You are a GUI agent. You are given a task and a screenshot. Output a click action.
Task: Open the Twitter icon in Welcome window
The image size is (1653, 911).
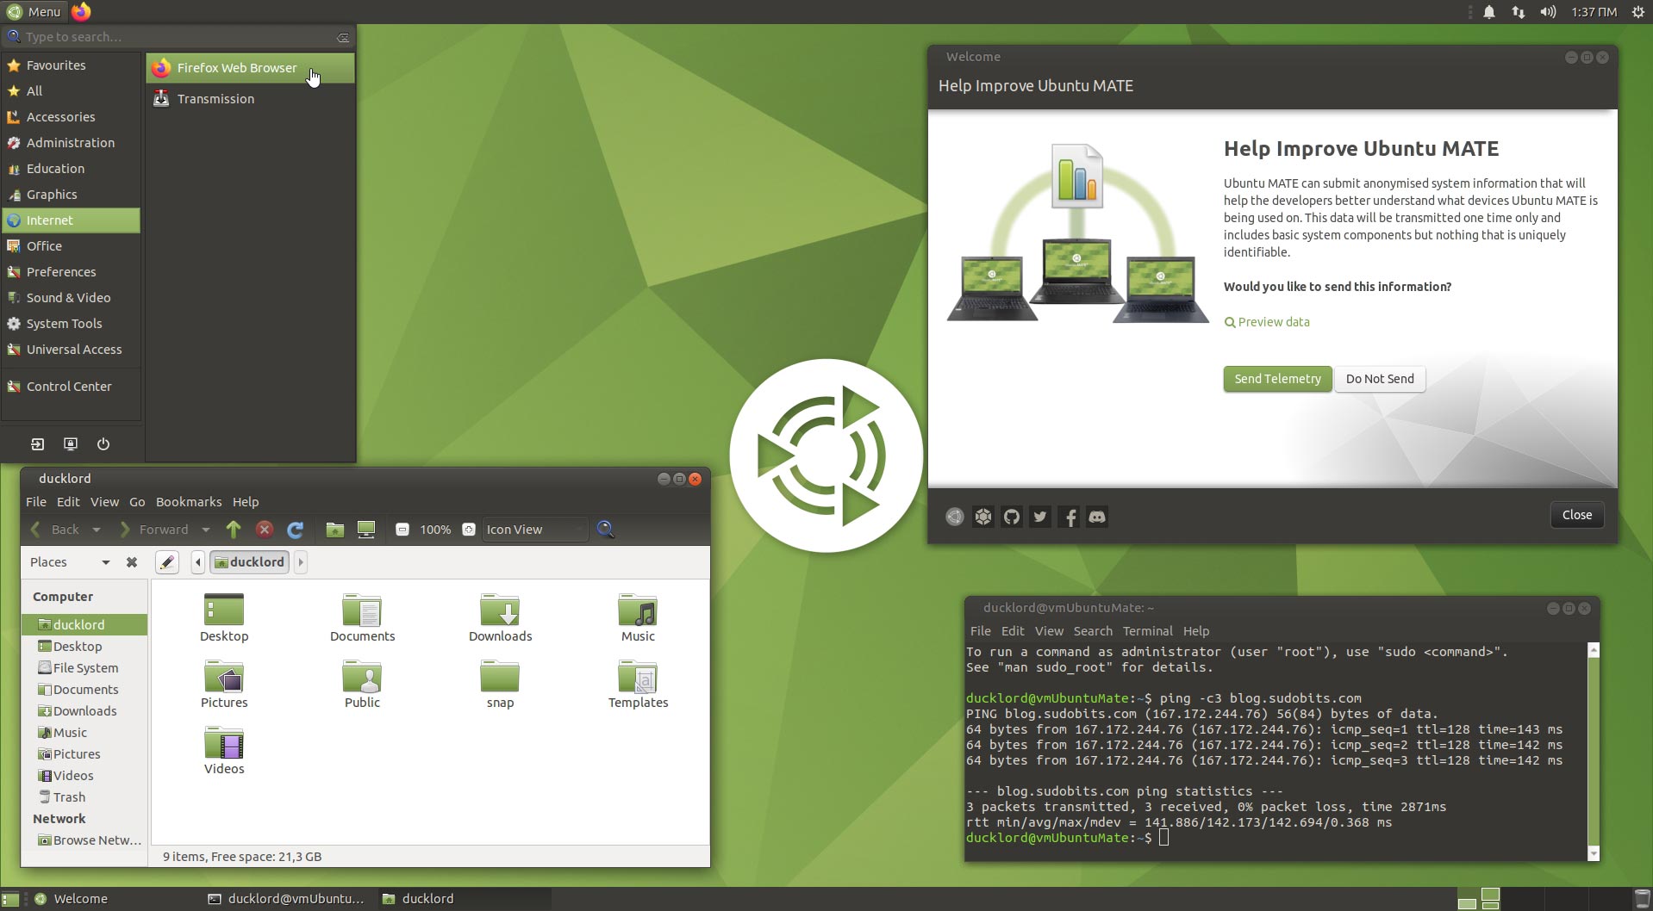1039,517
